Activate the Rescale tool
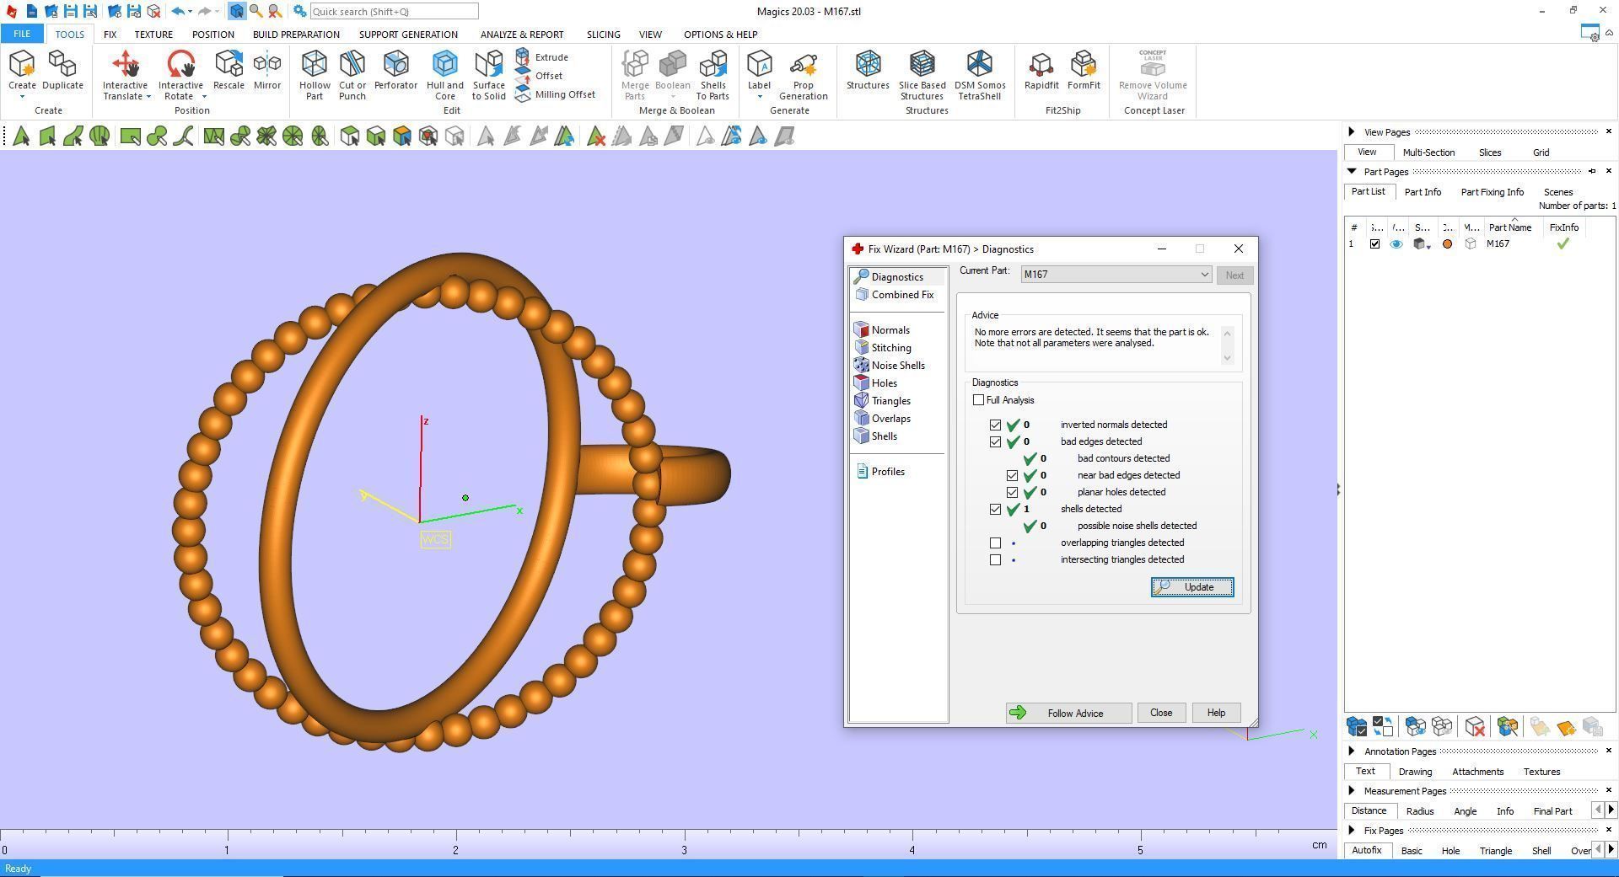Screen dimensions: 1619x877 point(229,71)
